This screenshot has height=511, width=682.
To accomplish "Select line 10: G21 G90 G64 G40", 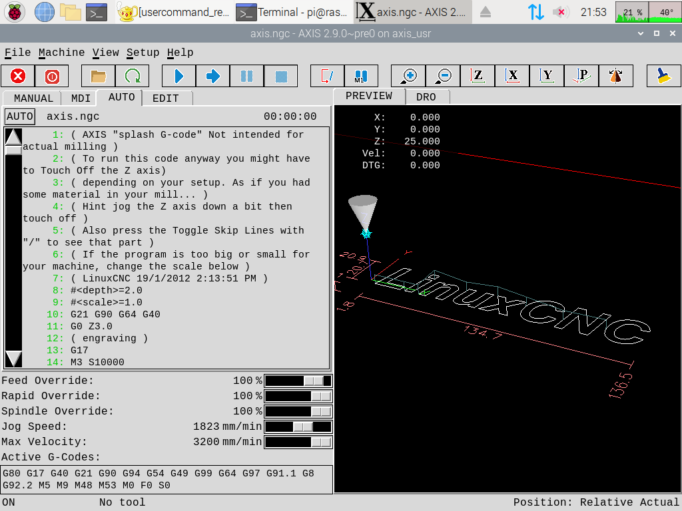I will coord(103,314).
